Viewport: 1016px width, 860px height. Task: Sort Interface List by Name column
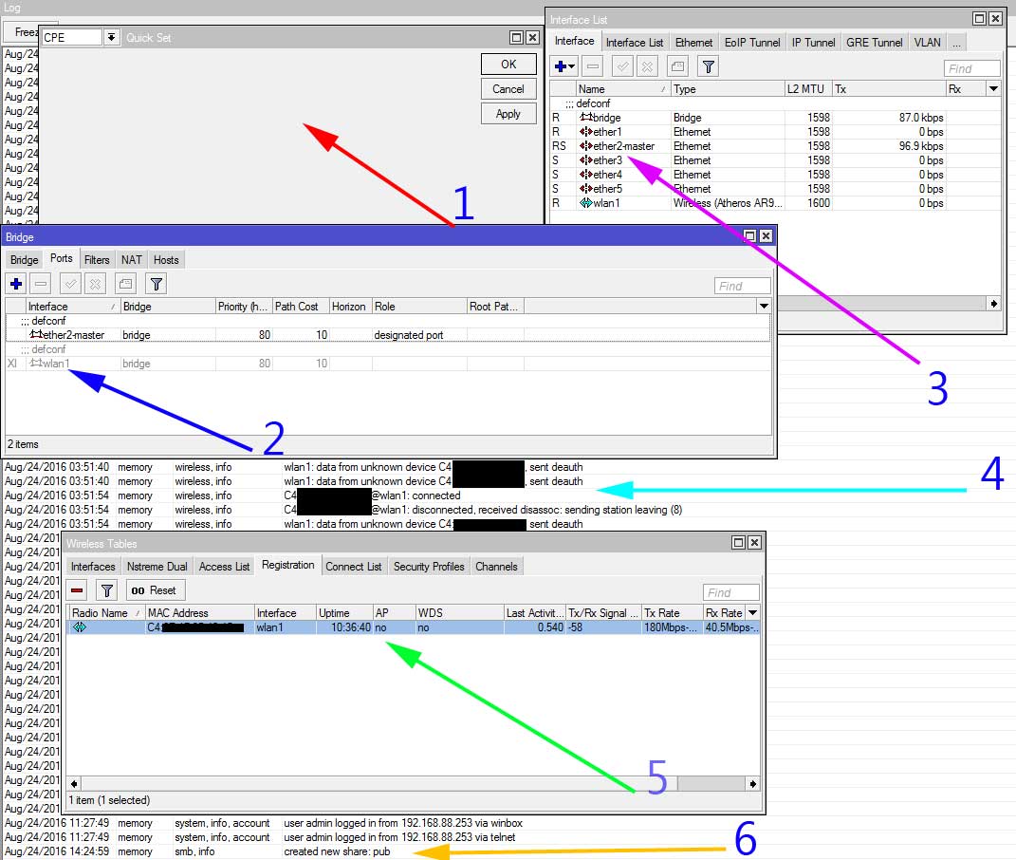622,89
